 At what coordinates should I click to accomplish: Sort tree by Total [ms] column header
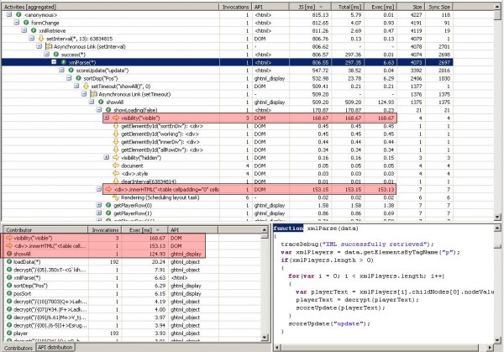tap(348, 7)
